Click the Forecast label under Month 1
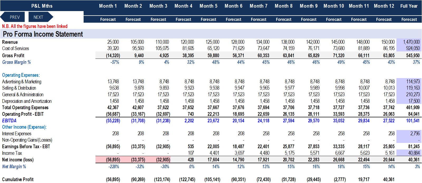The image size is (422, 183). [108, 19]
